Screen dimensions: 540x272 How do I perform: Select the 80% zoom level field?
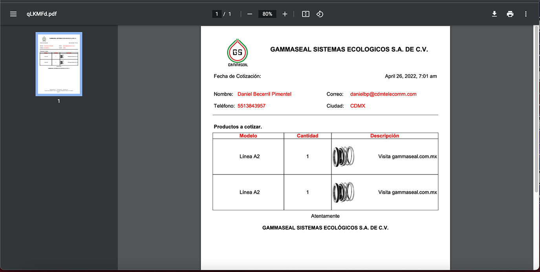267,14
